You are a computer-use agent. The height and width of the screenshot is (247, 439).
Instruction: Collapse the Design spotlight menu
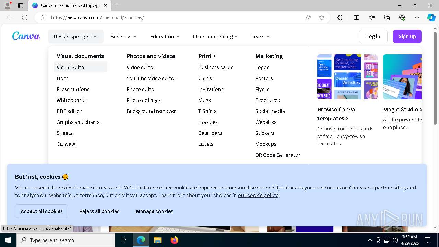[x=75, y=36]
